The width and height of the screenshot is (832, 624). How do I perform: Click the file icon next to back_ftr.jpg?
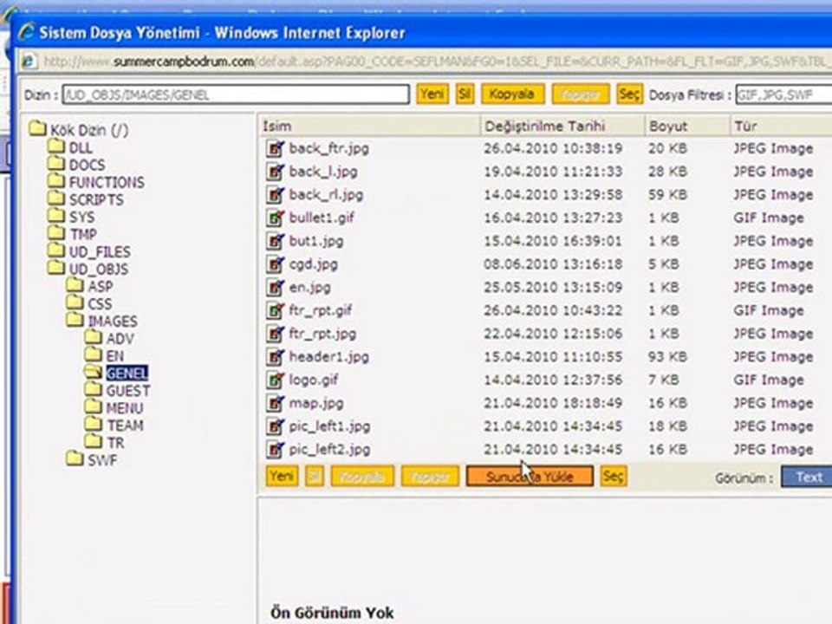pos(275,148)
